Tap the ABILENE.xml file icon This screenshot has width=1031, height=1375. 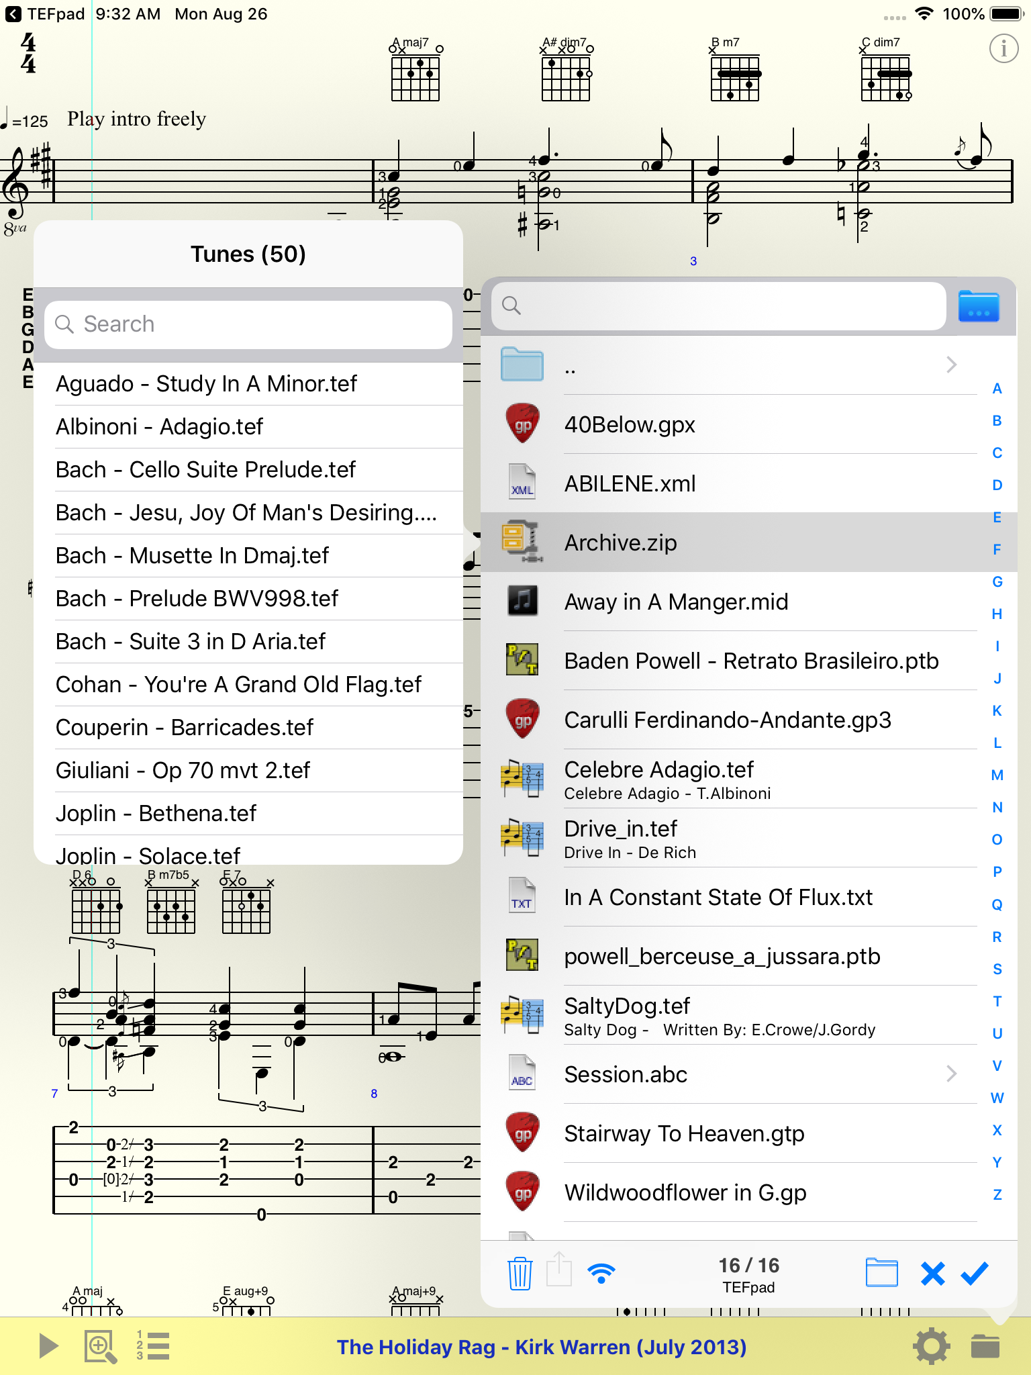pos(522,483)
